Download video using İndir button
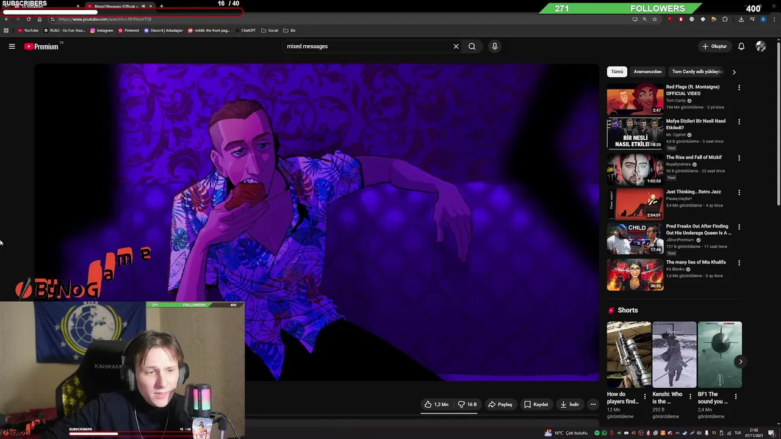The height and width of the screenshot is (439, 781). [570, 404]
